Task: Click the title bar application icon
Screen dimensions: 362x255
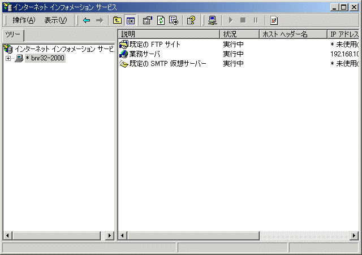Action: (x=7, y=7)
